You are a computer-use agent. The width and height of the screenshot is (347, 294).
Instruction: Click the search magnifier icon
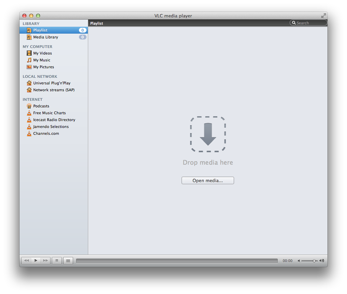pyautogui.click(x=294, y=23)
